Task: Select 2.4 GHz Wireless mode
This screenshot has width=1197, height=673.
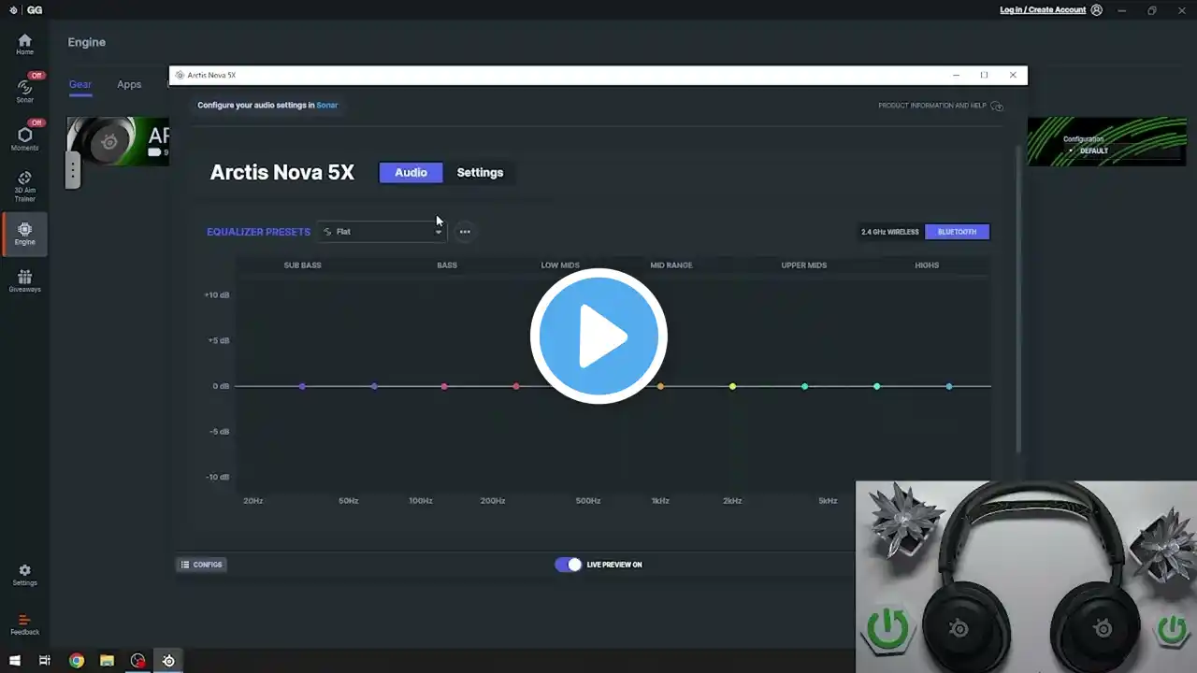Action: click(x=890, y=232)
